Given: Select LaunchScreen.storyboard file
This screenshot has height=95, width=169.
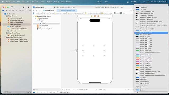Looking at the screenshot, I should coord(18,29).
